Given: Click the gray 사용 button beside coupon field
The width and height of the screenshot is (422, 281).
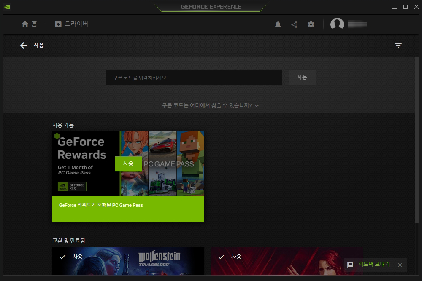Looking at the screenshot, I should coord(302,78).
